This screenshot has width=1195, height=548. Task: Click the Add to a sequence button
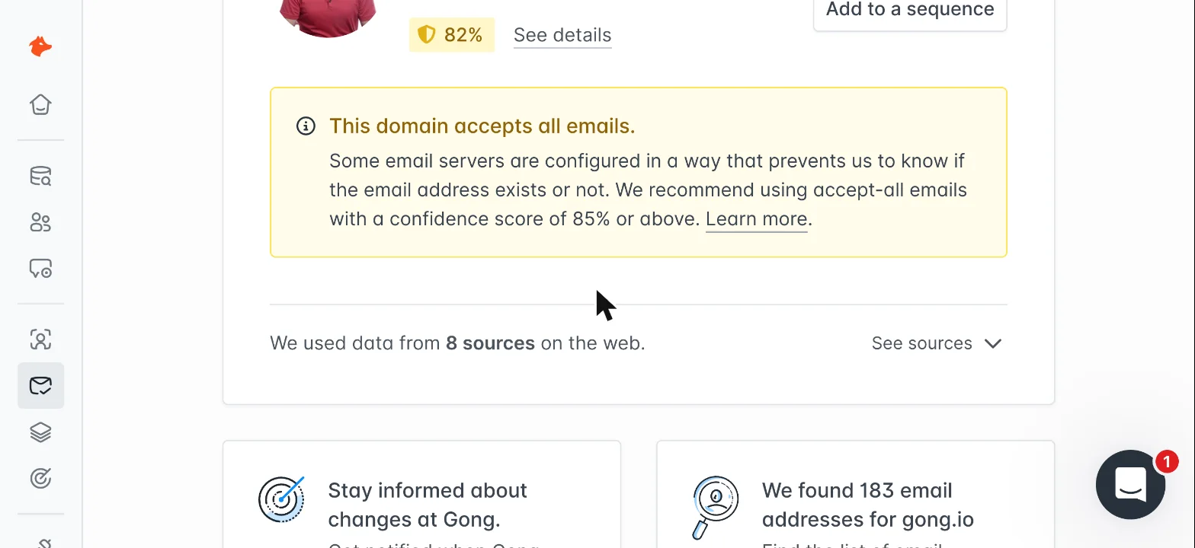[x=910, y=11]
